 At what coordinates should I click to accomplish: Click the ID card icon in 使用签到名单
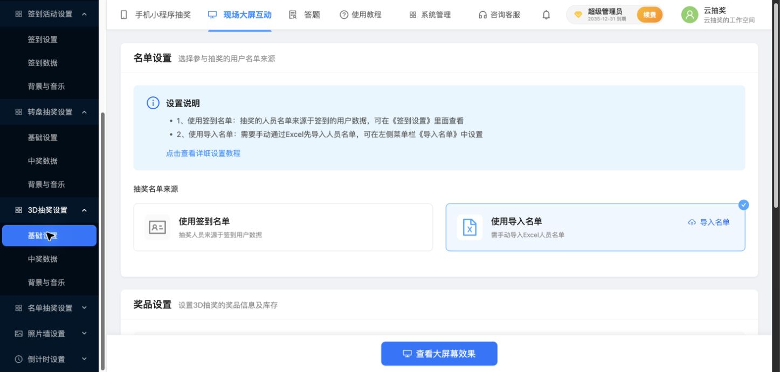coord(157,227)
